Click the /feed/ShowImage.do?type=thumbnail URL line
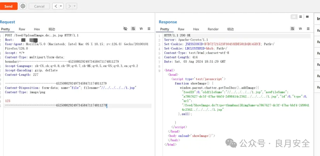The image size is (320, 156). pyautogui.click(x=246, y=107)
